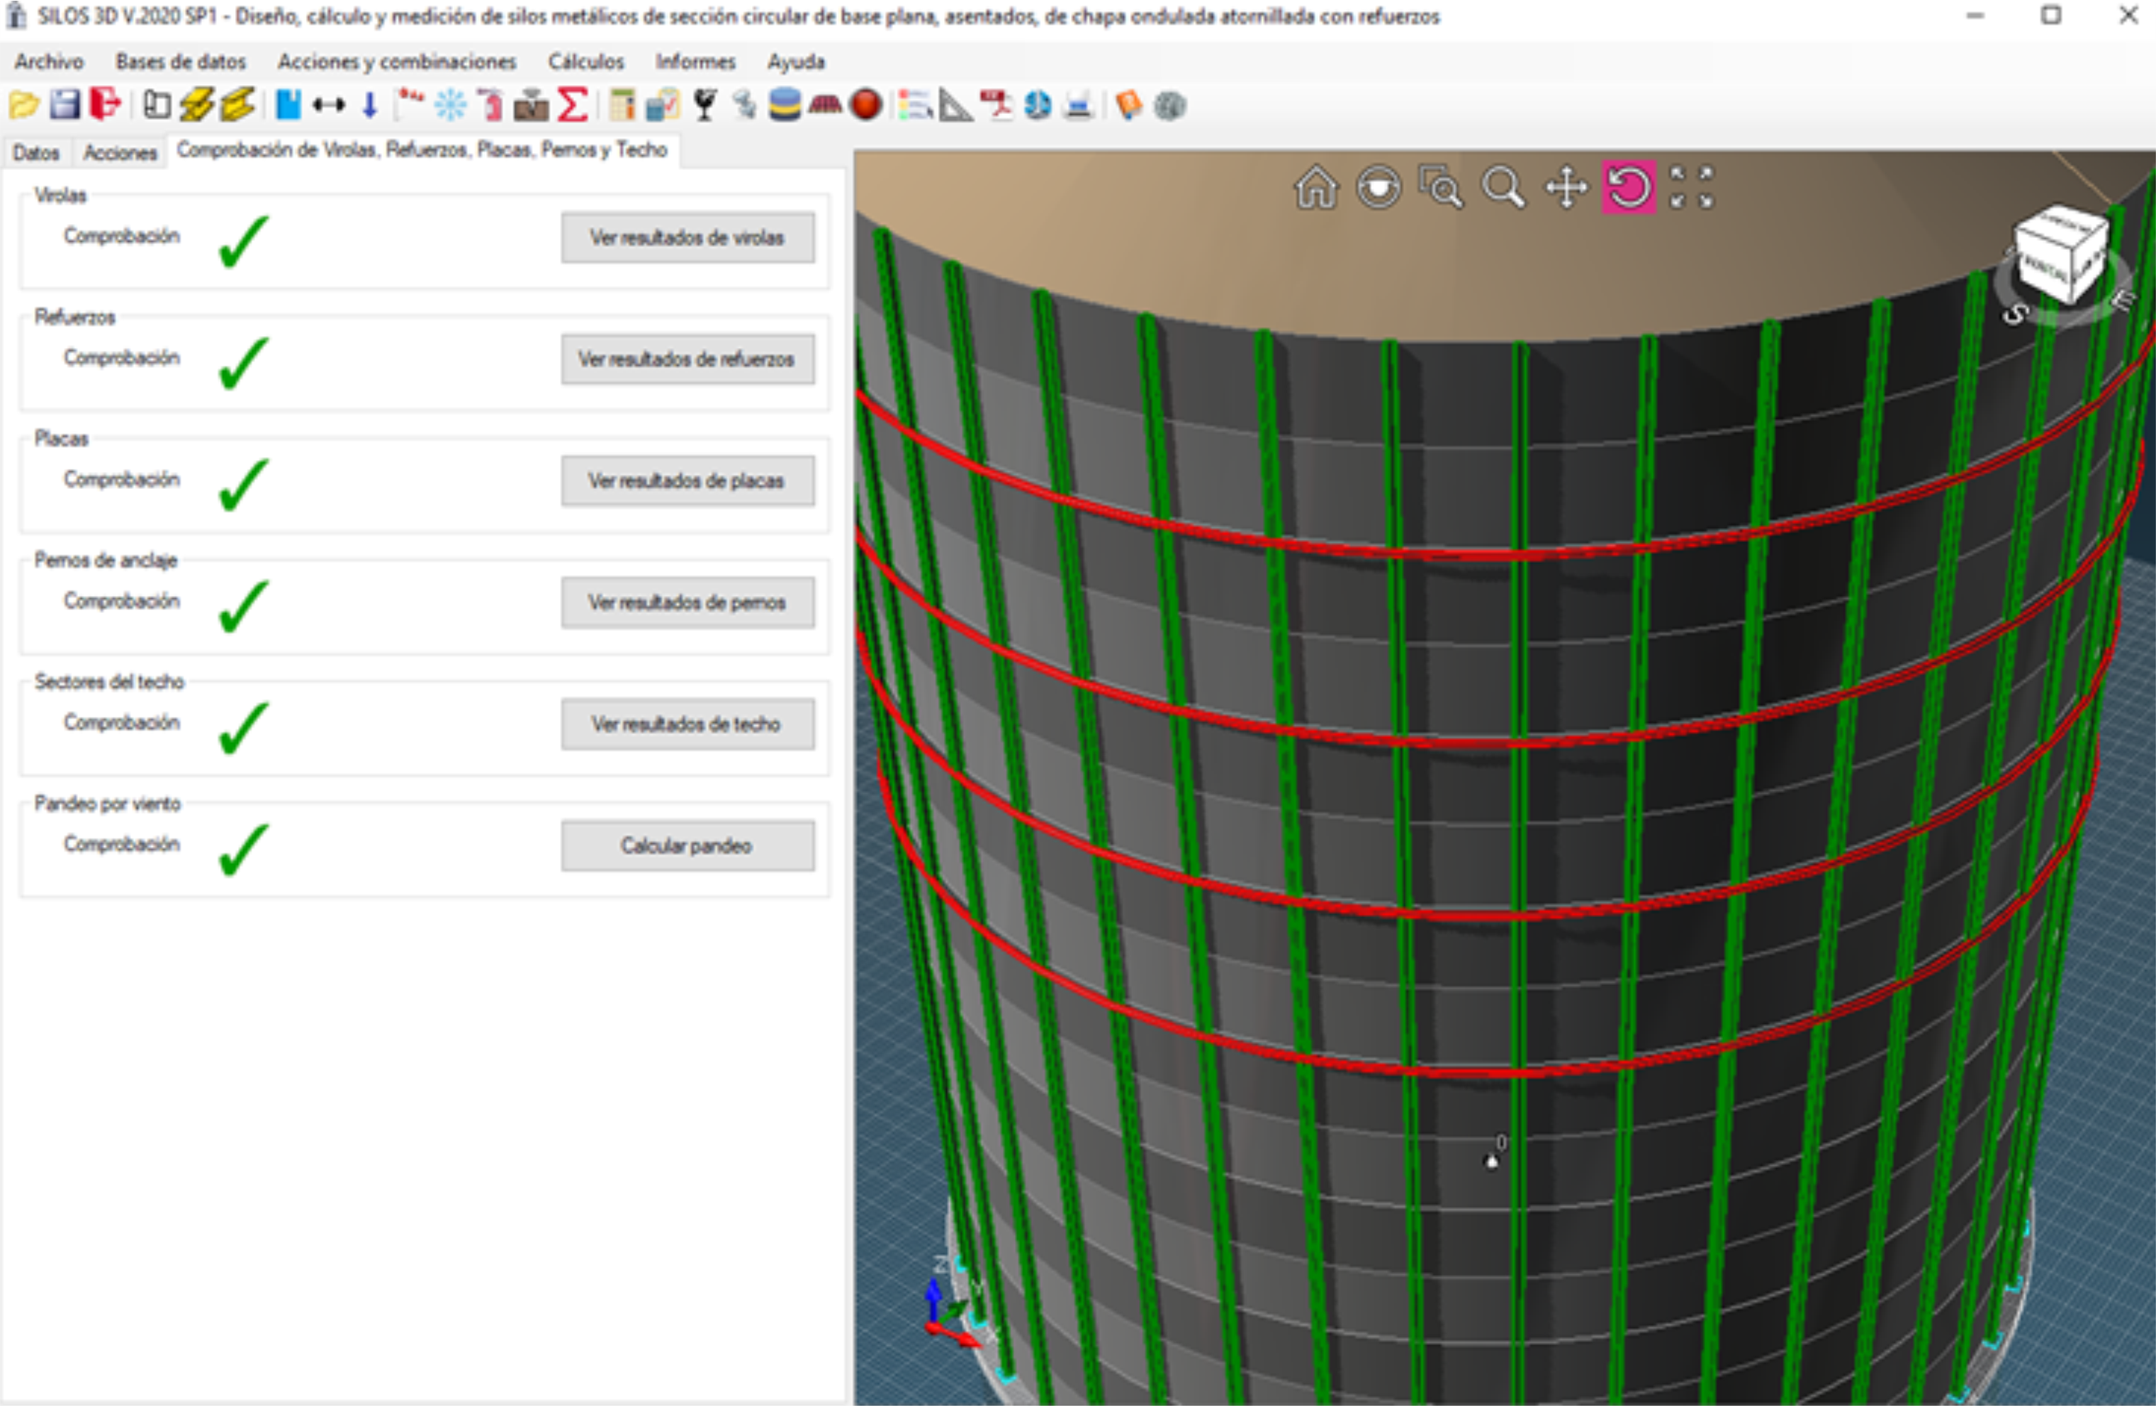The height and width of the screenshot is (1406, 2156).
Task: Click the PDF report export icon
Action: pos(996,105)
